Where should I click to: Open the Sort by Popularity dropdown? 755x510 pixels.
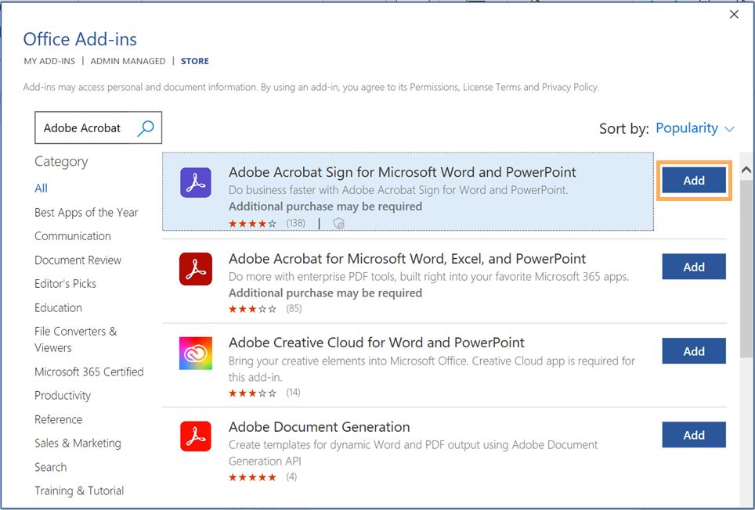tap(695, 128)
